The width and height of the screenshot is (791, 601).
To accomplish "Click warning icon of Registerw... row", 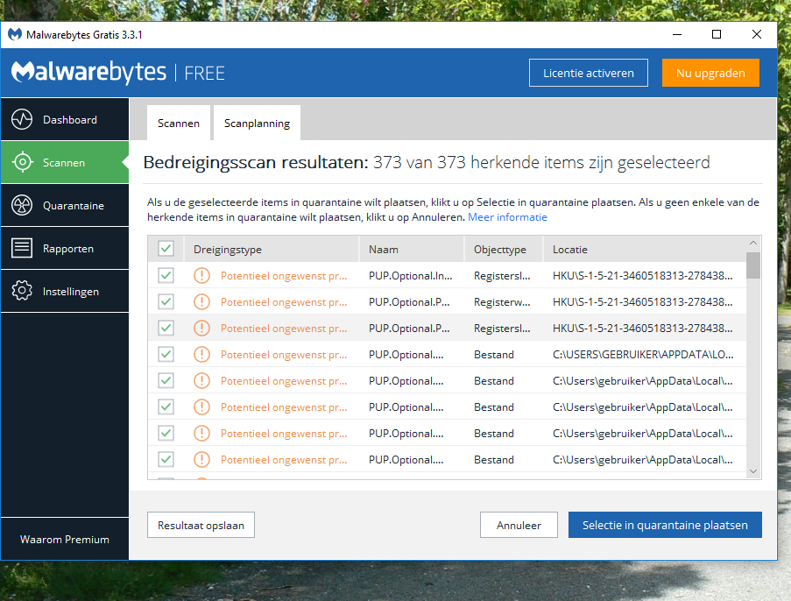I will pos(201,301).
